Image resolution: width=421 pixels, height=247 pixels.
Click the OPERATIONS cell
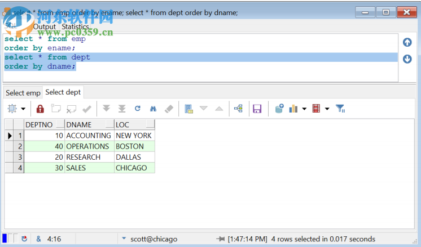pyautogui.click(x=89, y=146)
